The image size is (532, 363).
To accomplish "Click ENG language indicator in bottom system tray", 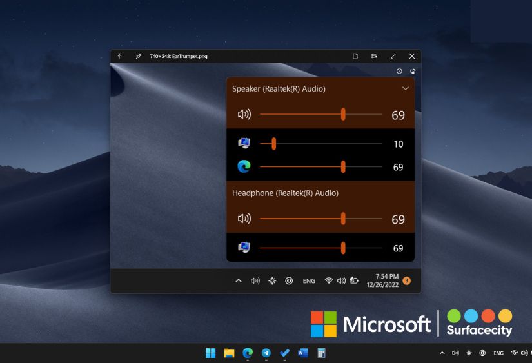I will point(498,353).
